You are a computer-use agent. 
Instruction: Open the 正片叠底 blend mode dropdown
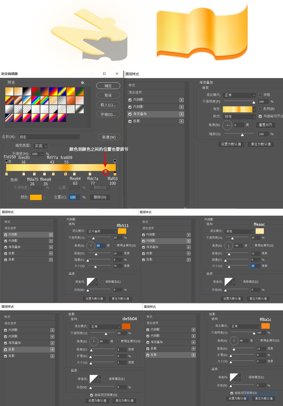point(102,231)
